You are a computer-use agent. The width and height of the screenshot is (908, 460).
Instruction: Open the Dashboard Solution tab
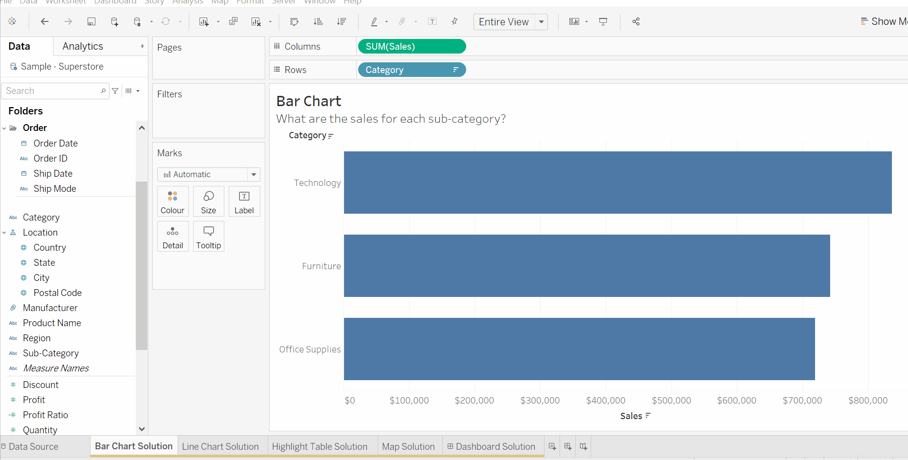491,446
